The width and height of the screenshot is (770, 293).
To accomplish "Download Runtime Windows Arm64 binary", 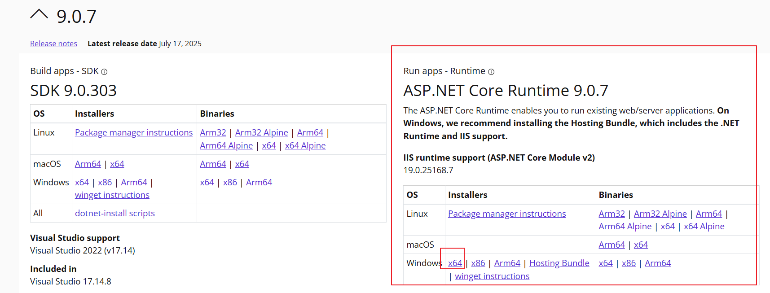I will [658, 263].
